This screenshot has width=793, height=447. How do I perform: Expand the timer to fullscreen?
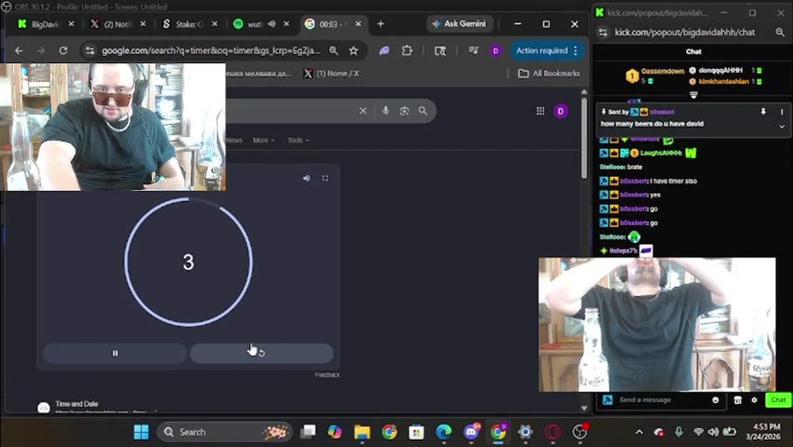tap(325, 178)
